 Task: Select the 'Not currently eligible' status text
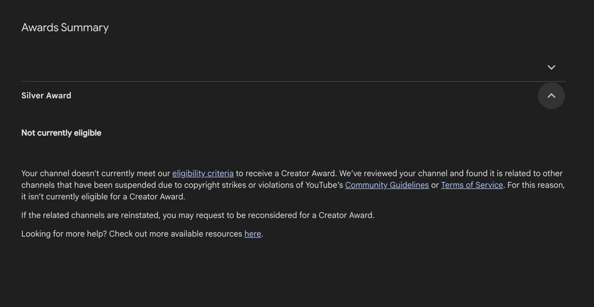click(x=61, y=133)
